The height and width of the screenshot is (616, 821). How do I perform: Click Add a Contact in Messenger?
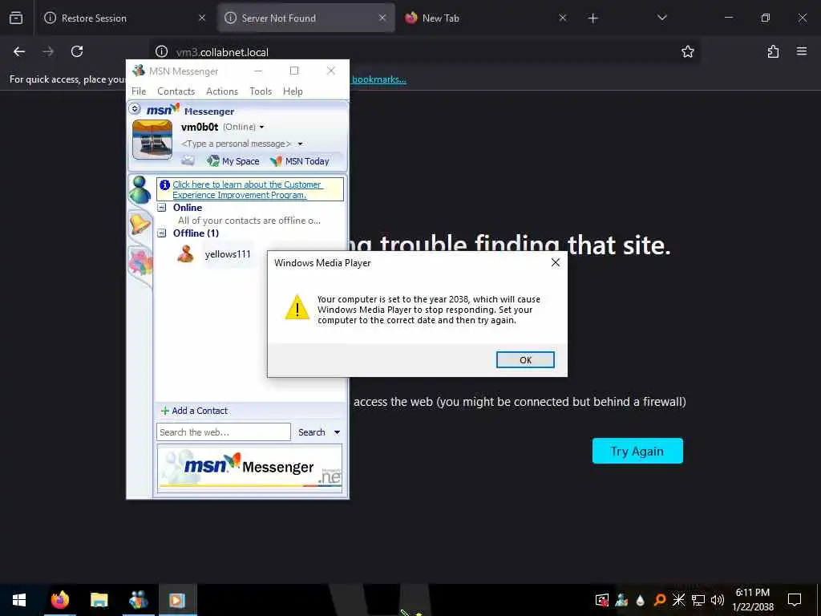[194, 411]
